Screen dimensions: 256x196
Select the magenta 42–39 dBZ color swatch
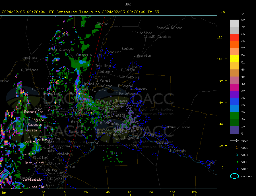pyautogui.click(x=234, y=87)
